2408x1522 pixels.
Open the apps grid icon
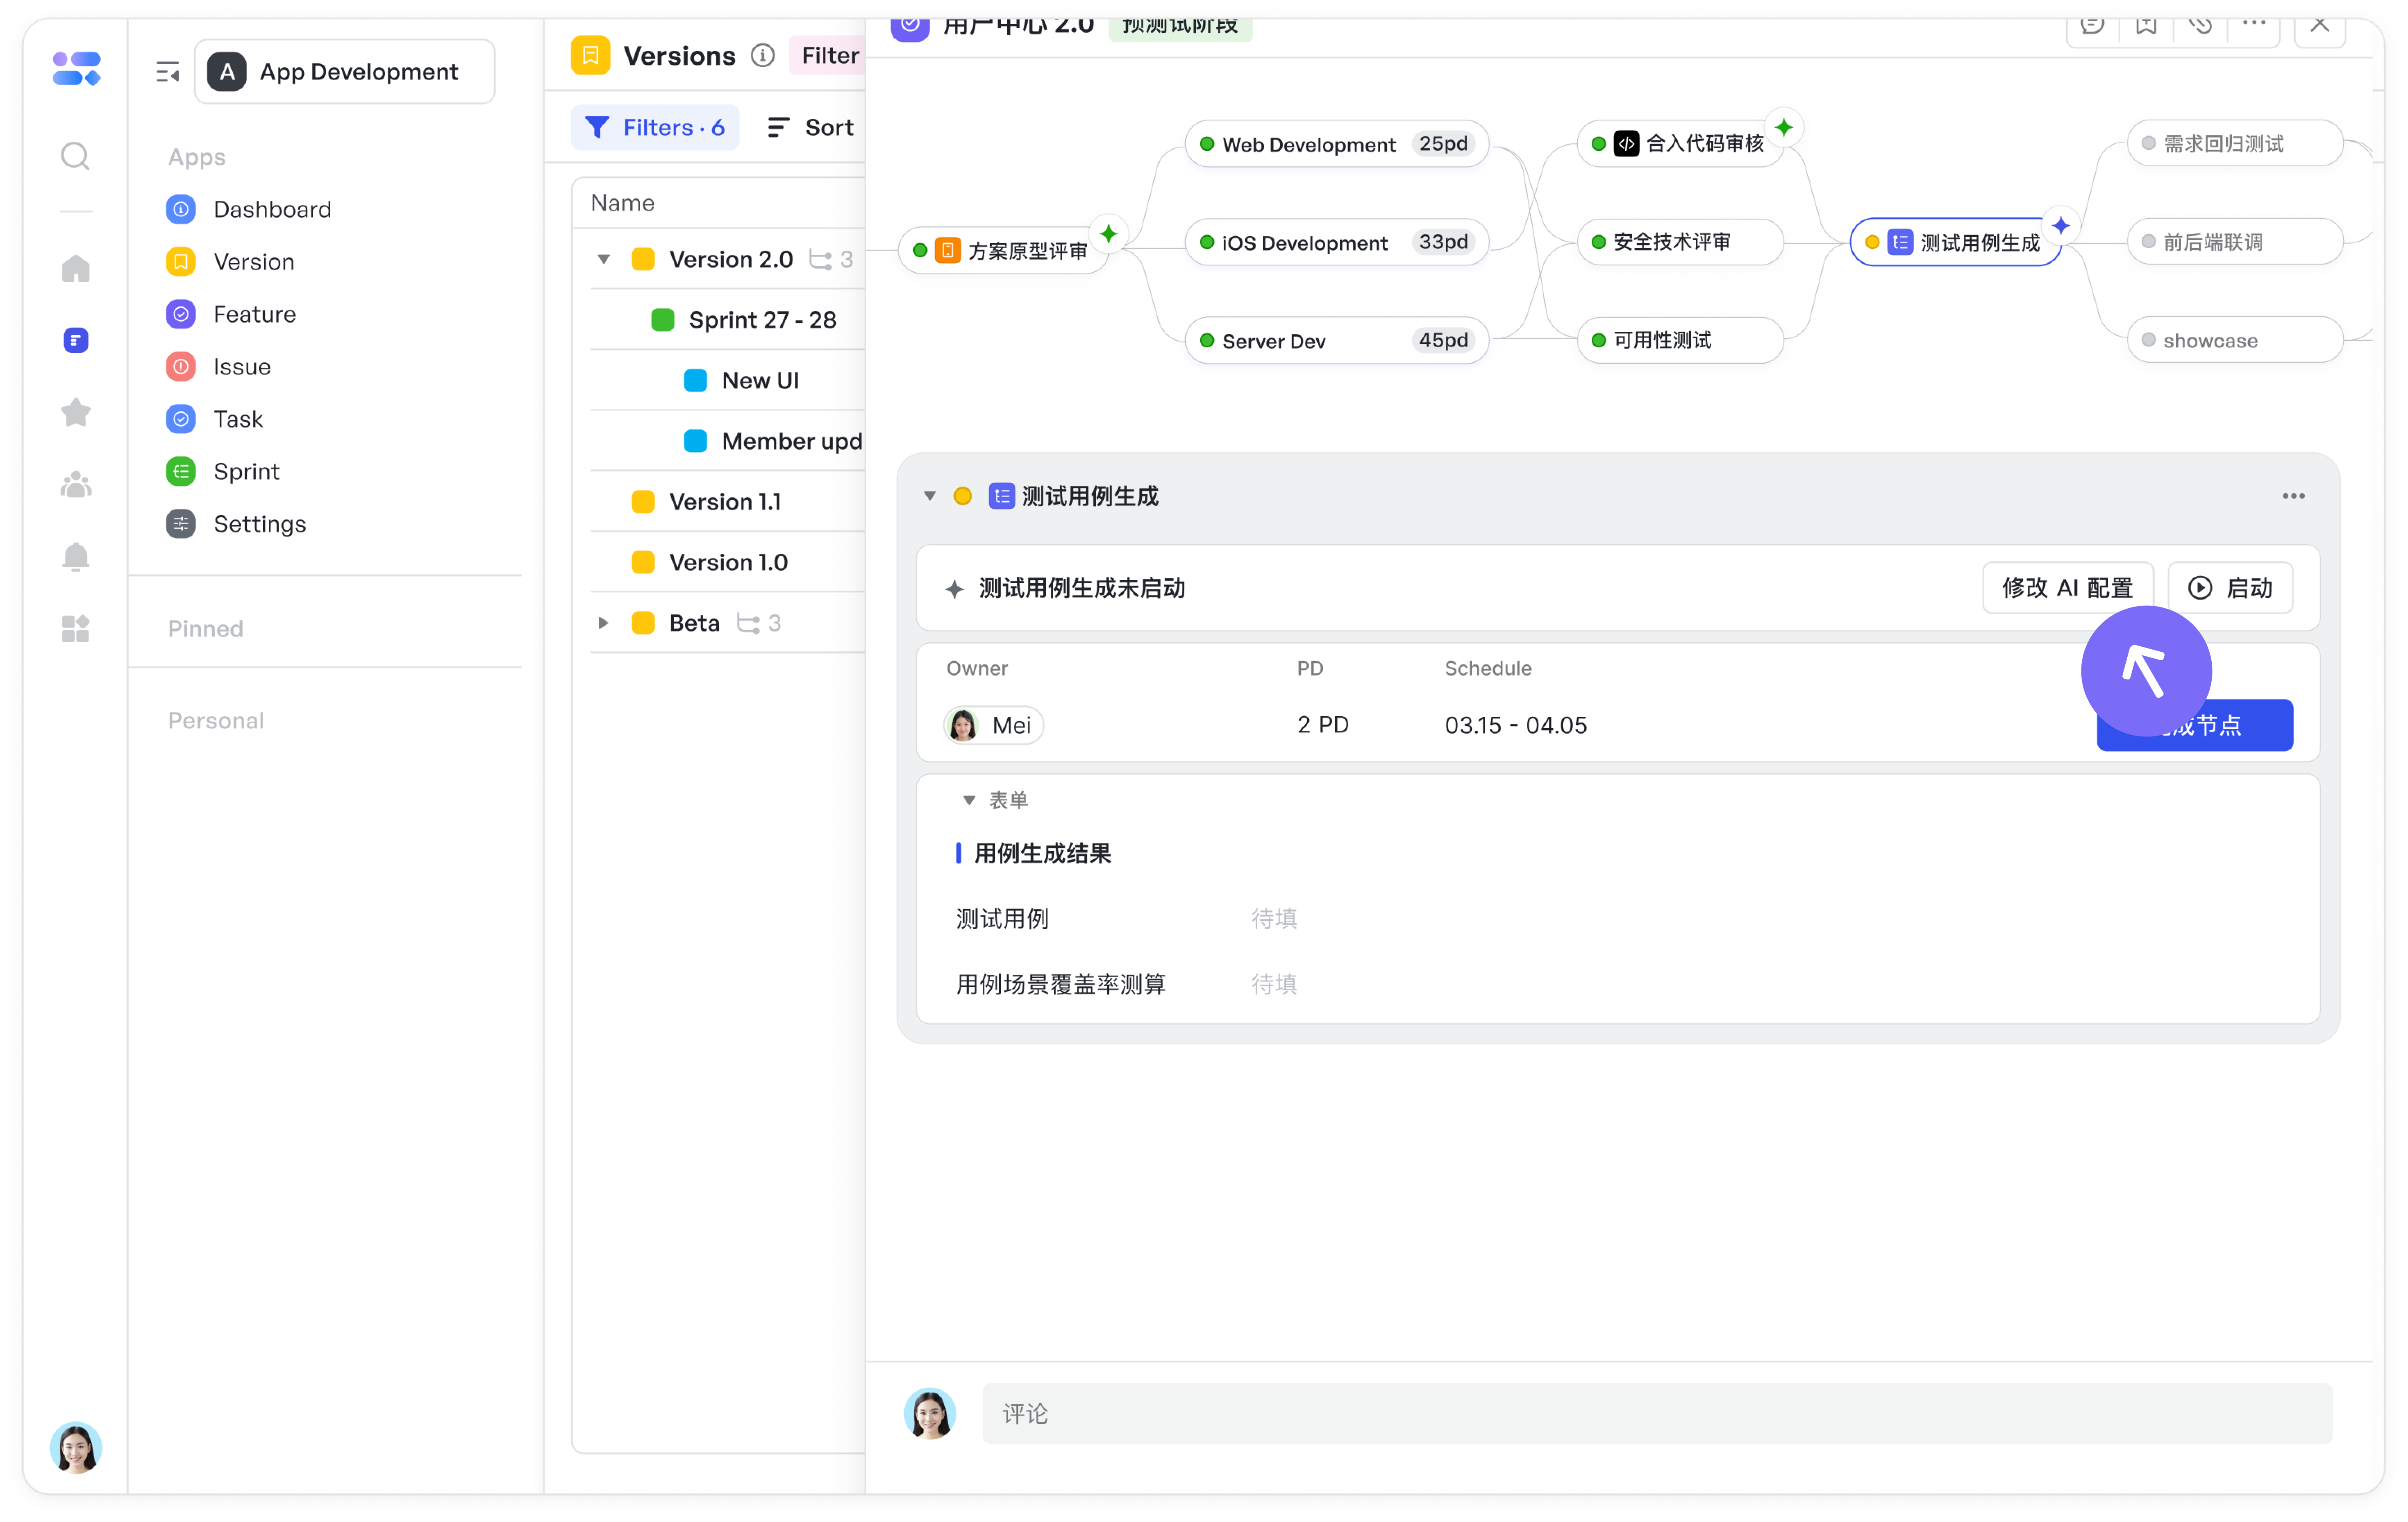pyautogui.click(x=76, y=629)
